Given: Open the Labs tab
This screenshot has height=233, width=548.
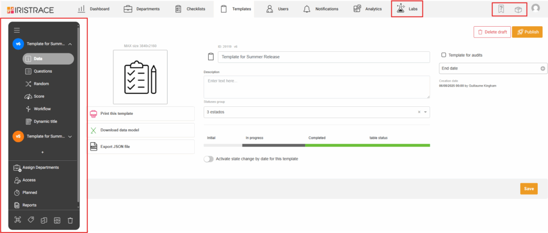Looking at the screenshot, I should [x=407, y=9].
